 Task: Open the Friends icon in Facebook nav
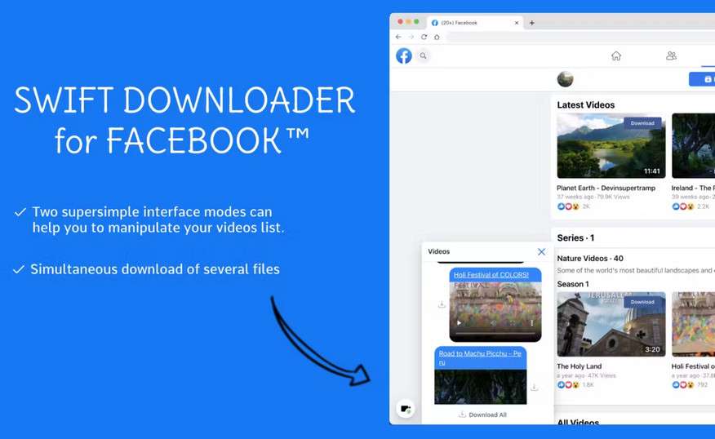click(x=671, y=55)
